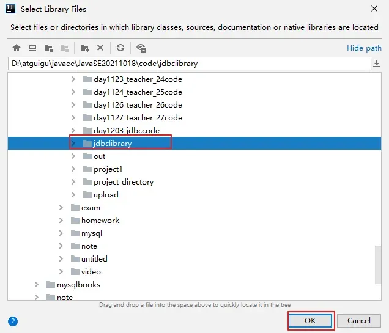Open path history with the download-arrow icon
This screenshot has width=389, height=333.
click(x=377, y=64)
